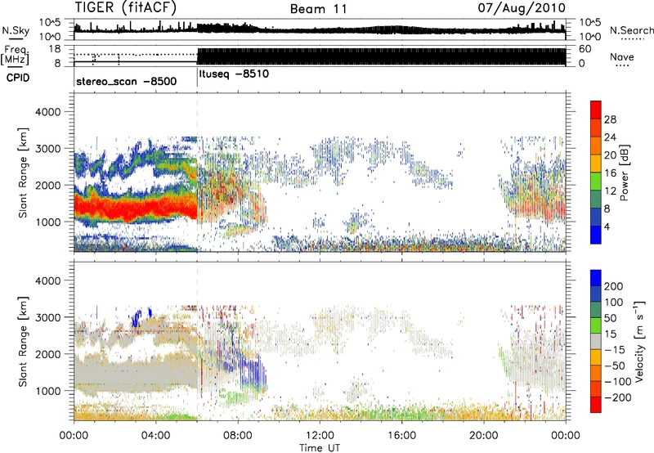Select the 08:00 time tick label
Screen dimensions: 654x453
click(x=238, y=436)
